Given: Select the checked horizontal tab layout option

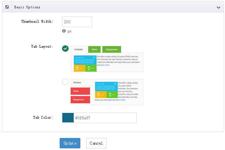Looking at the screenshot, I should (x=65, y=49).
